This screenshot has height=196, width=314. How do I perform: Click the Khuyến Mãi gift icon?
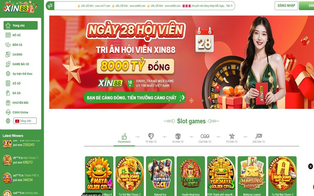pos(8,103)
